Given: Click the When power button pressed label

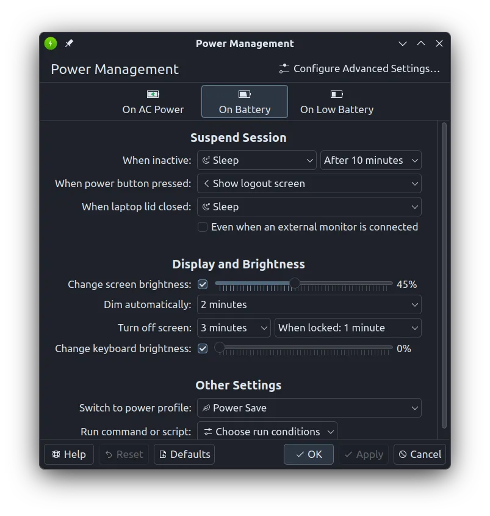Looking at the screenshot, I should [123, 183].
